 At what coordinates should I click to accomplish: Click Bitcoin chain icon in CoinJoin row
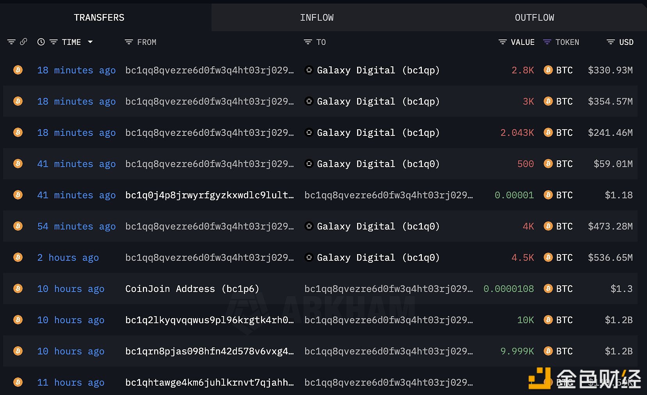pyautogui.click(x=18, y=288)
